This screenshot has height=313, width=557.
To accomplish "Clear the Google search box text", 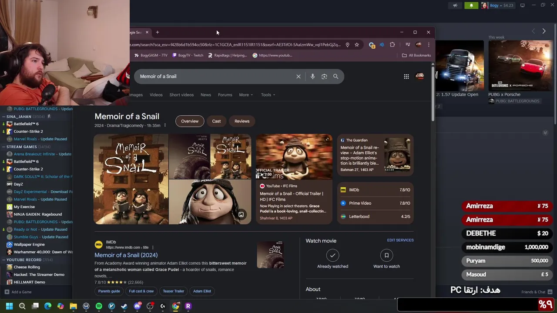I will point(299,77).
